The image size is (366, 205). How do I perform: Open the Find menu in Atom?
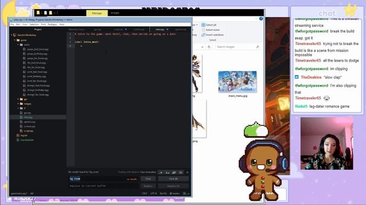coord(43,24)
